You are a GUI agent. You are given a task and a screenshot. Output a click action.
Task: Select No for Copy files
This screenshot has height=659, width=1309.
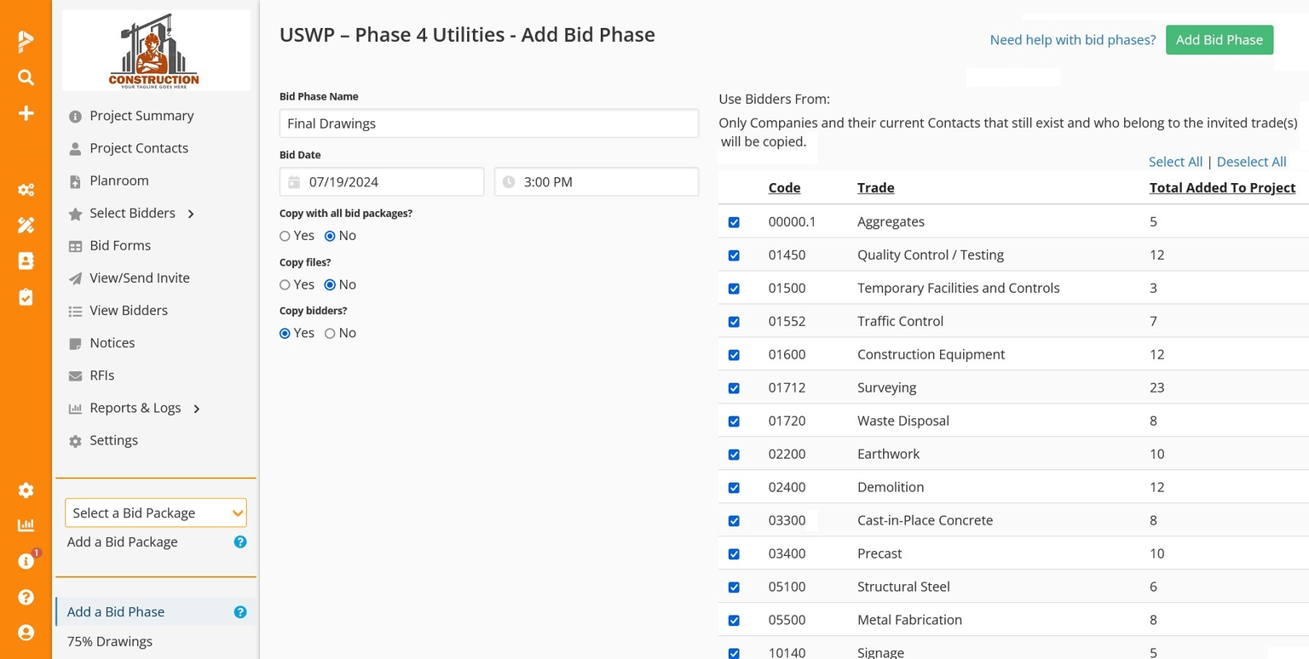click(x=330, y=285)
